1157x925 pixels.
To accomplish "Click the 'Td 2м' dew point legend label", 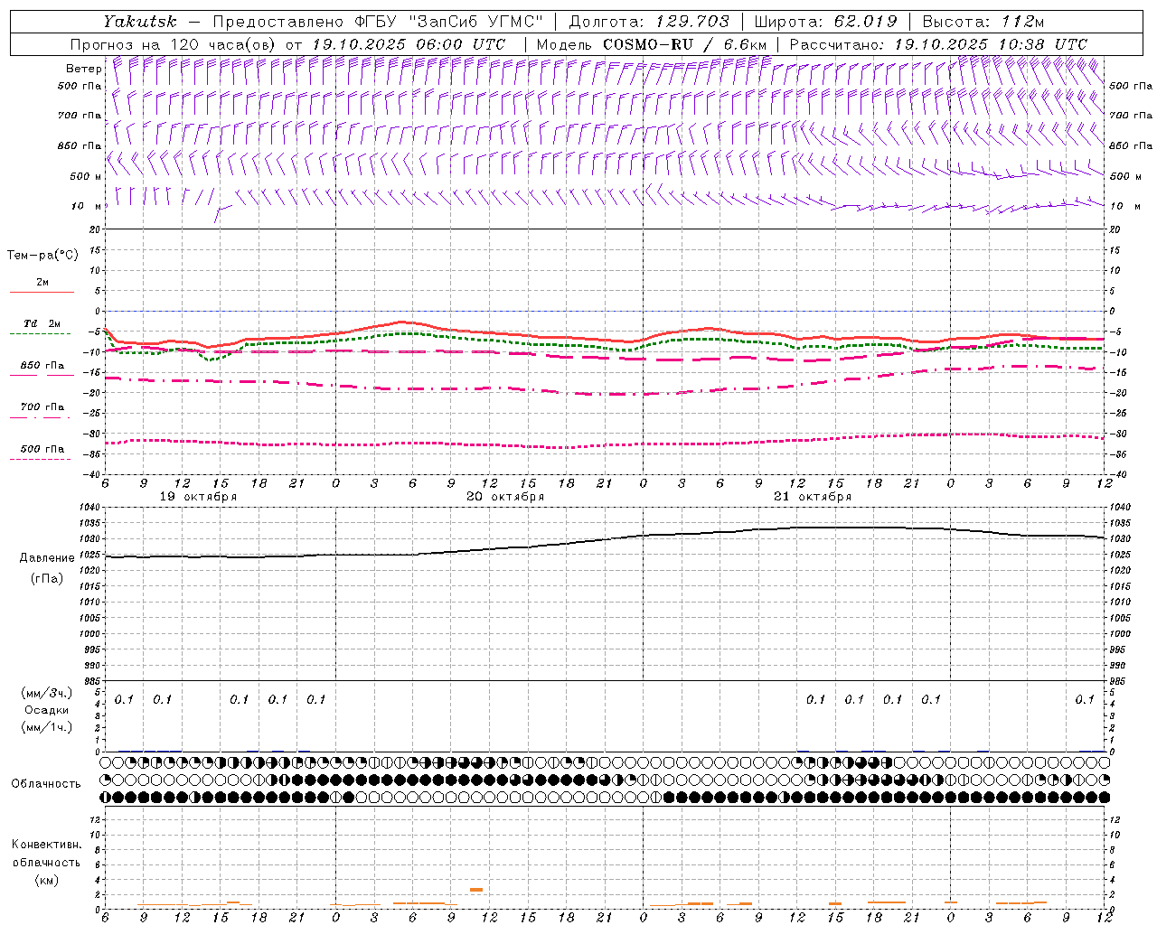I will 42,323.
